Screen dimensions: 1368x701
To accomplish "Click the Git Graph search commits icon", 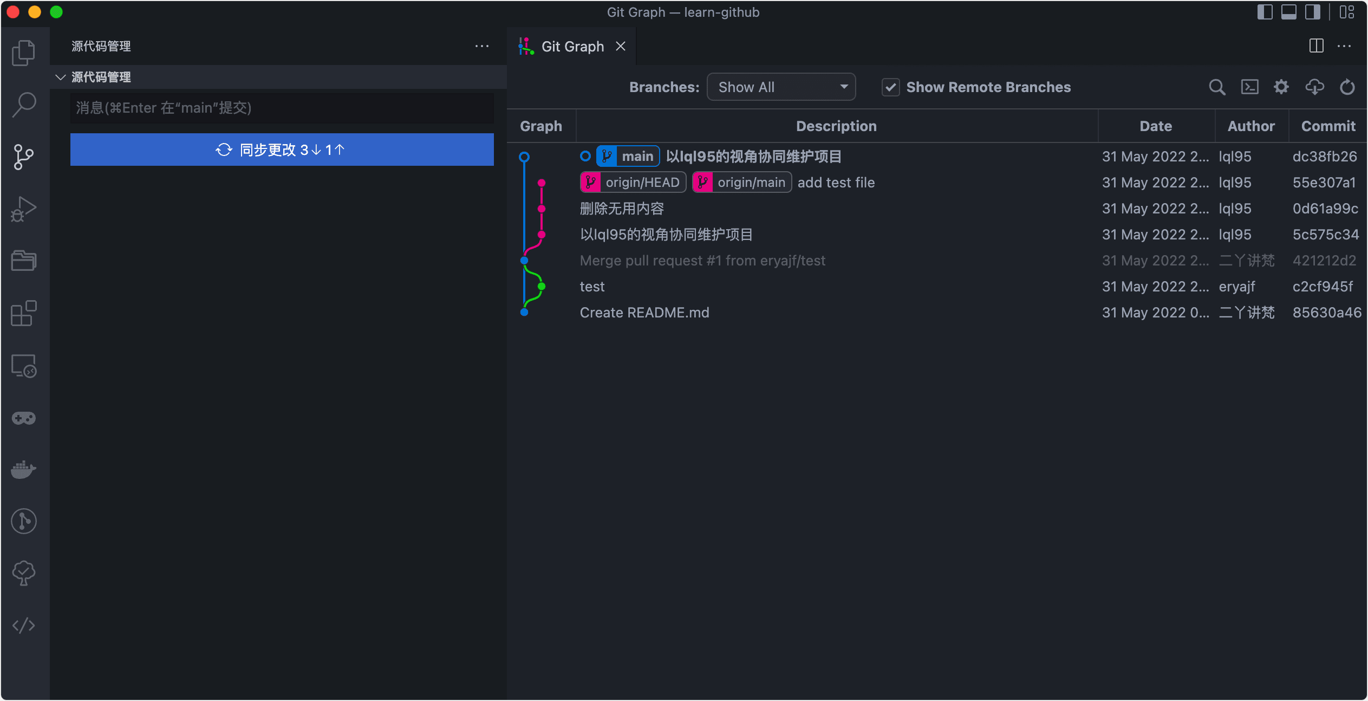I will tap(1217, 87).
